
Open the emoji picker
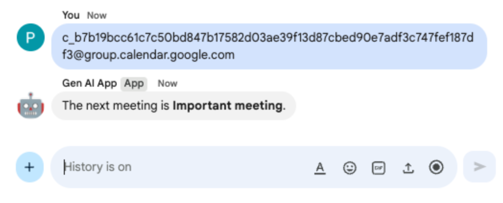[x=350, y=168]
